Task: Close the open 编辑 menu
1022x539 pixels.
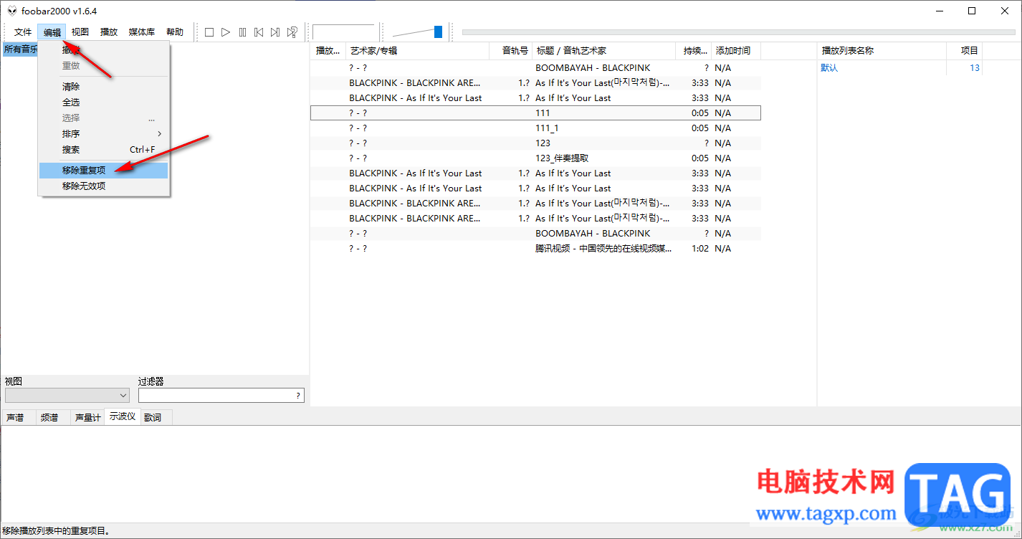Action: pos(52,32)
